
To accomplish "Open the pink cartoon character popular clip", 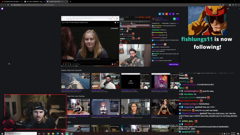I will (165, 81).
